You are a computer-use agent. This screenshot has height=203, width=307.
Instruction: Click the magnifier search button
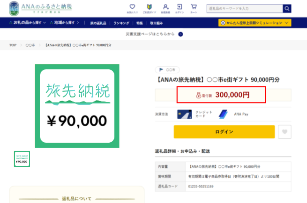point(287,9)
